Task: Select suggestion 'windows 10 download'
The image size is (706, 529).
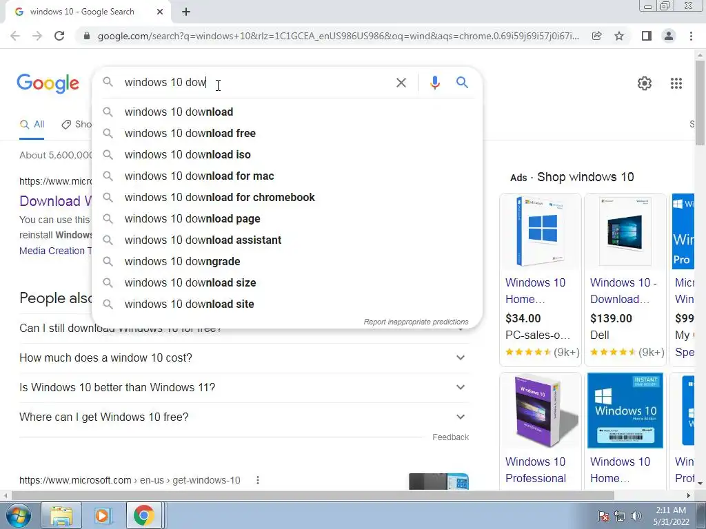Action: coord(287,112)
